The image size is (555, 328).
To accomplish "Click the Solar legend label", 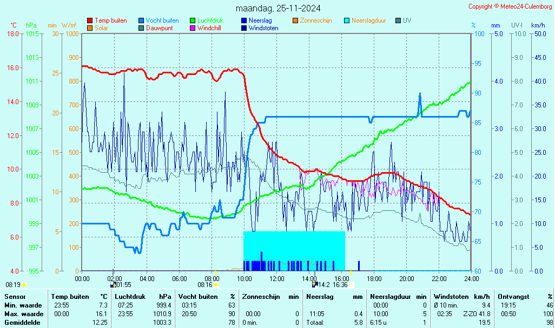I will [x=102, y=28].
